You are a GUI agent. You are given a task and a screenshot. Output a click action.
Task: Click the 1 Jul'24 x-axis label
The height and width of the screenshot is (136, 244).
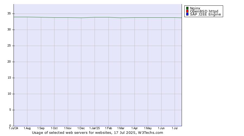click(x=14, y=128)
